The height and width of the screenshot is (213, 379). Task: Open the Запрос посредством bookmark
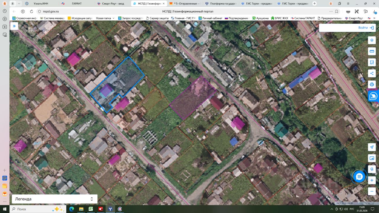pyautogui.click(x=131, y=18)
